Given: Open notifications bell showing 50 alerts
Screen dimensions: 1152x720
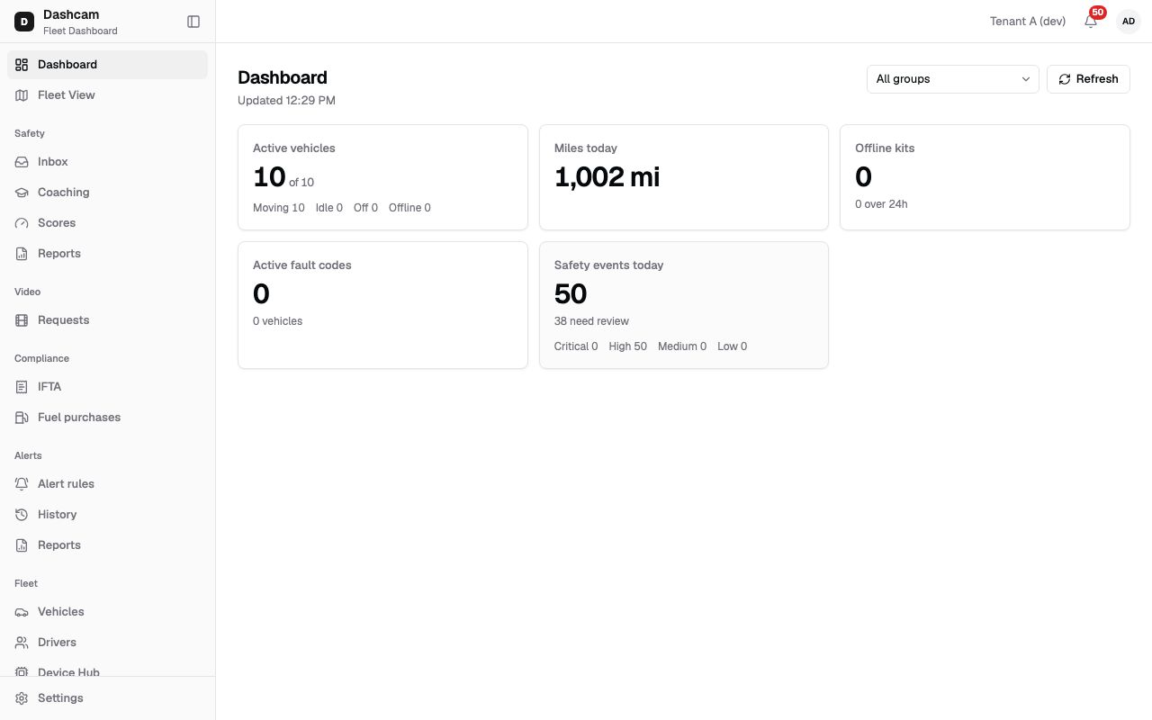Looking at the screenshot, I should 1091,22.
